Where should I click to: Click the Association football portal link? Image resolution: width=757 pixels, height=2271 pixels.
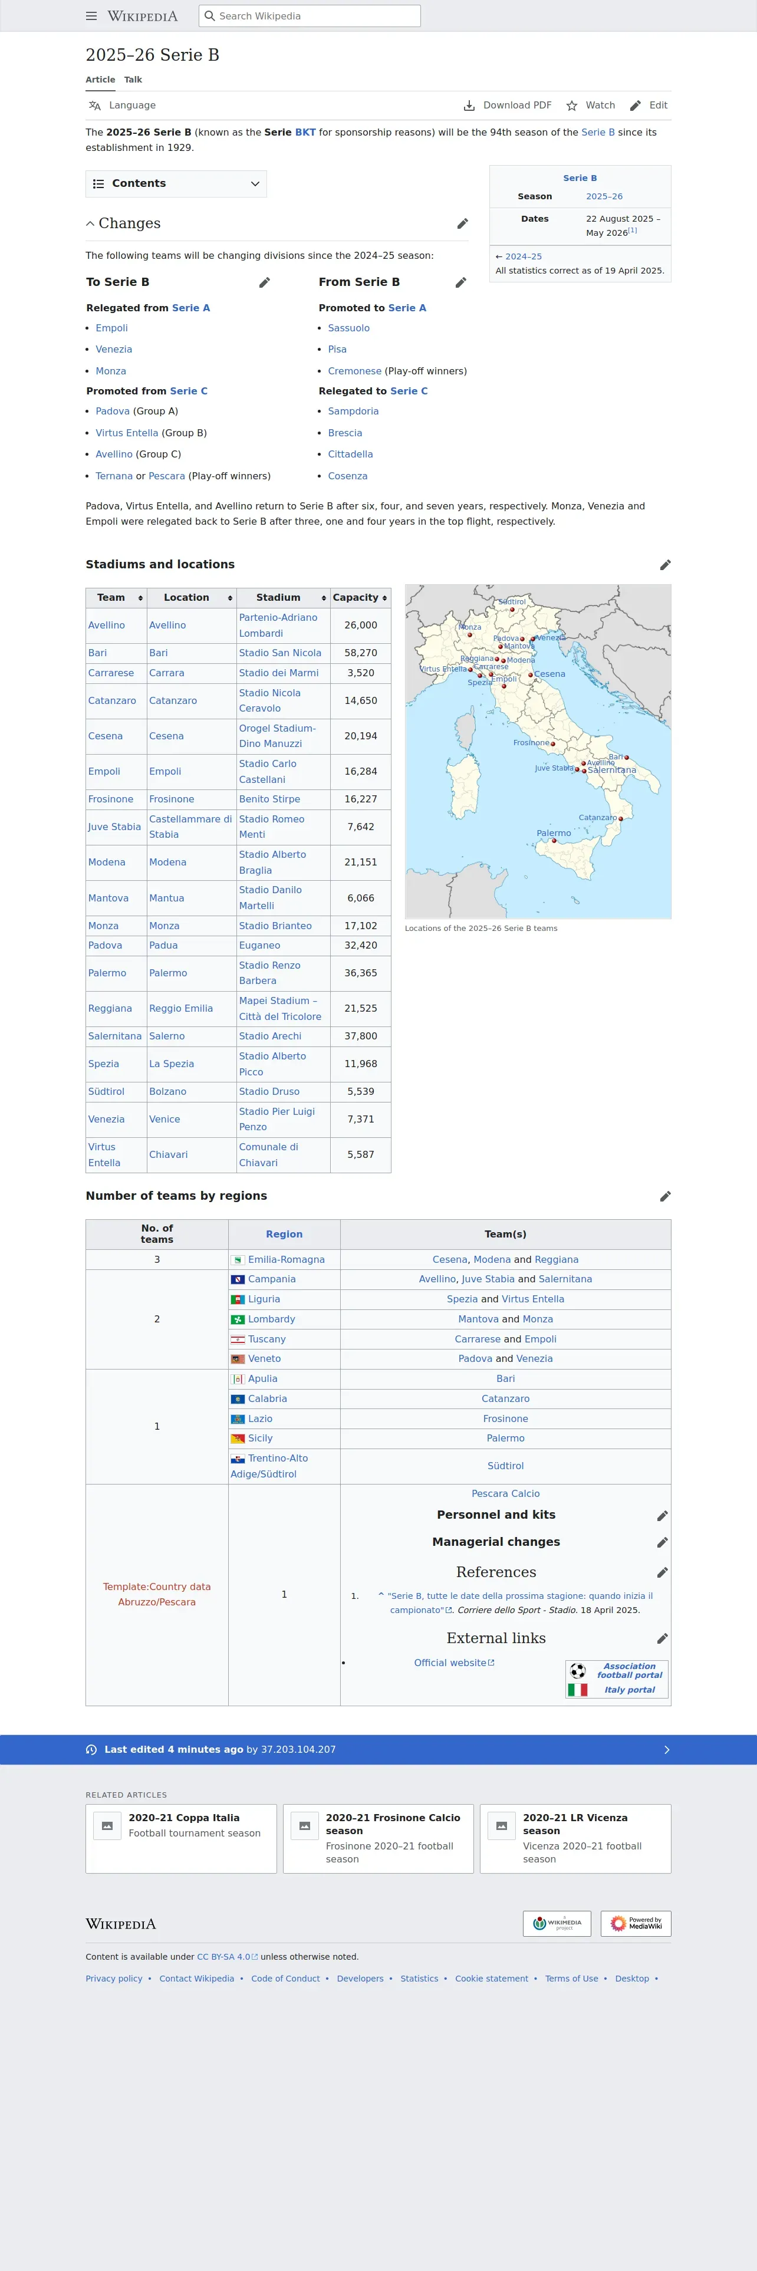click(x=629, y=1671)
